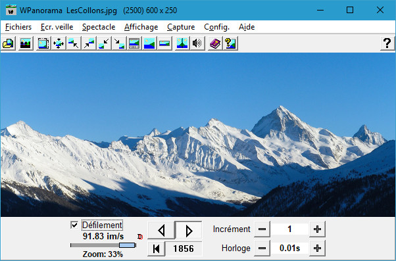Click the speed slider thumb

(127, 245)
